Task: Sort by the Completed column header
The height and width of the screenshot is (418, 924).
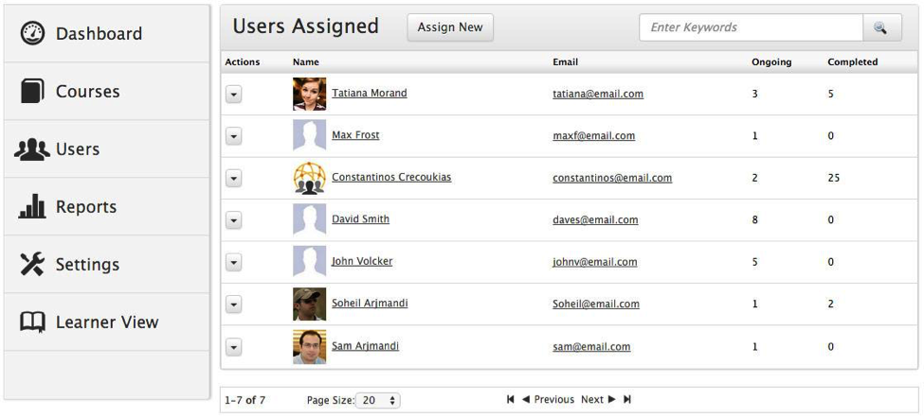Action: [x=852, y=62]
